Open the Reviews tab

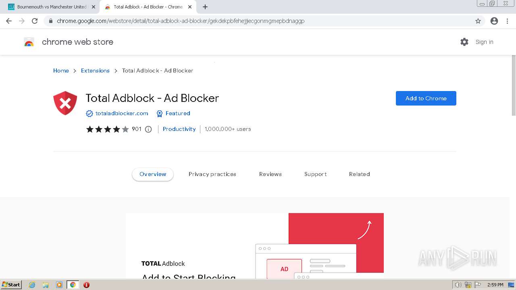(x=270, y=174)
